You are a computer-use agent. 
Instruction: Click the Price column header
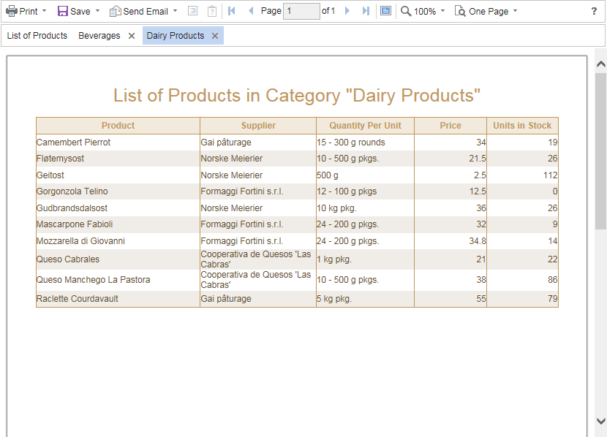(450, 126)
